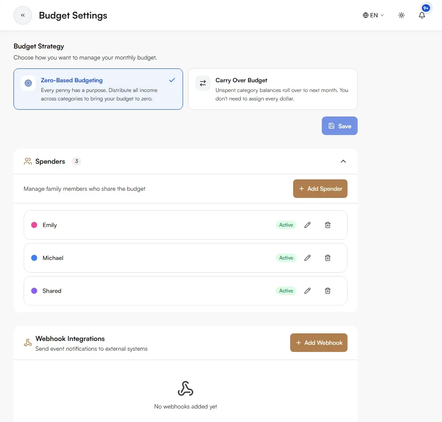Click the Budget Settings page title
Screen dimensions: 442x422
click(x=73, y=15)
